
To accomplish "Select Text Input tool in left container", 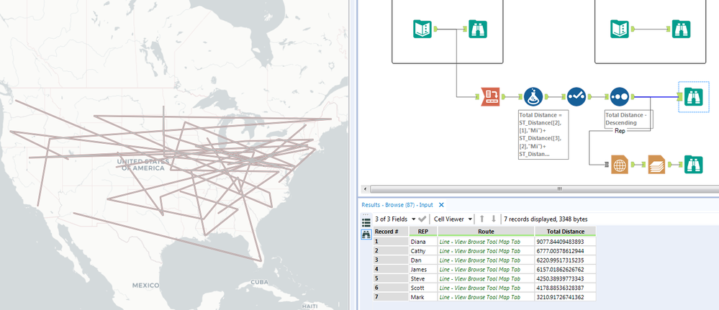I will (x=422, y=29).
